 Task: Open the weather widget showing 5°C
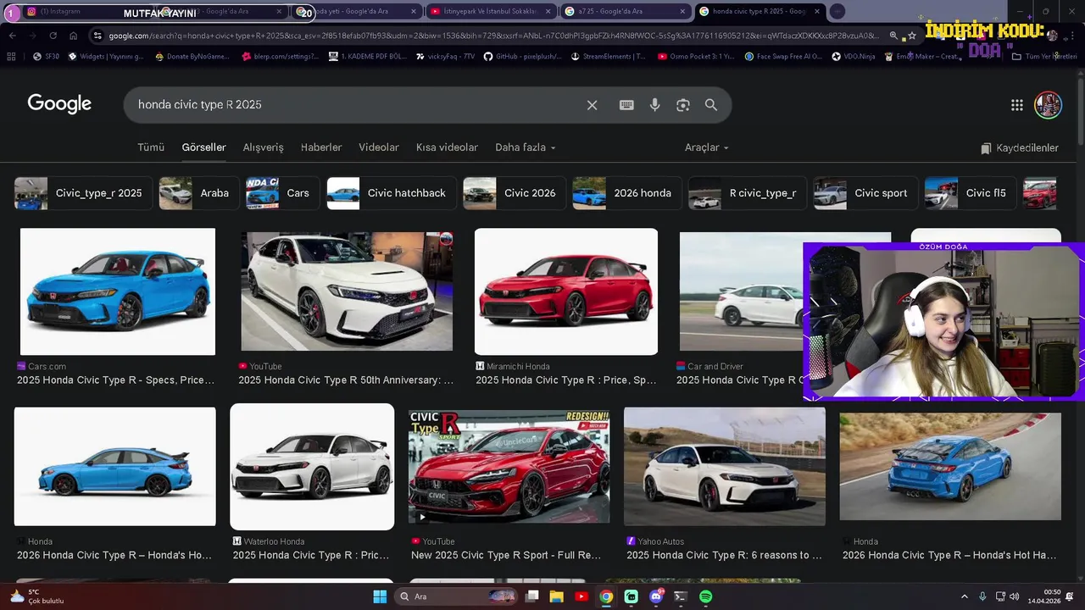(38, 596)
